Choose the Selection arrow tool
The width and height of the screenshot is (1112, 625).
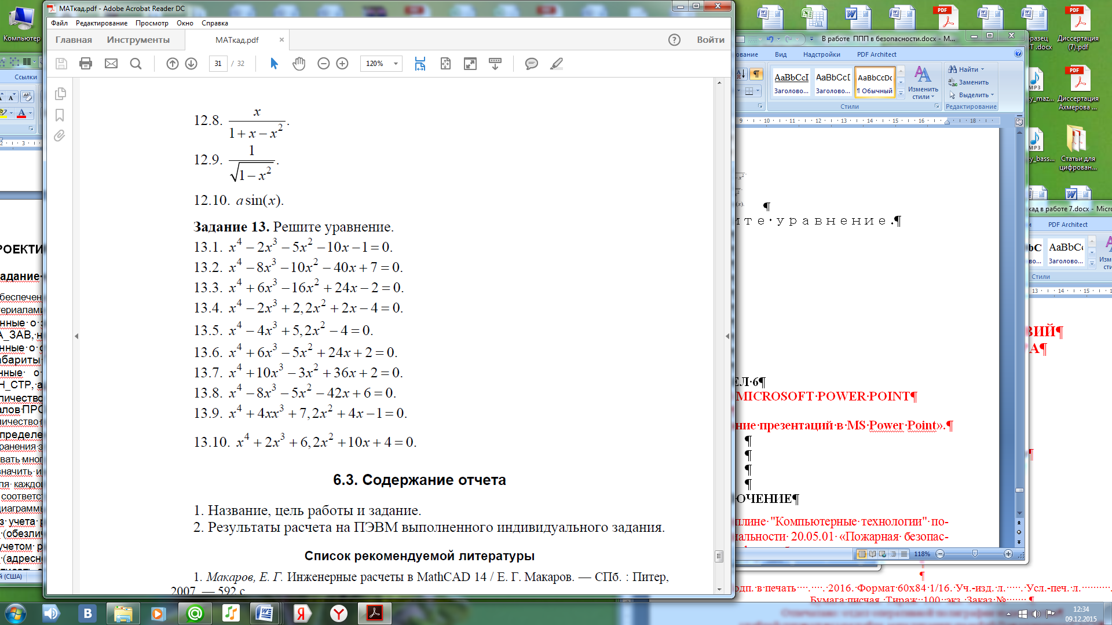coord(275,64)
